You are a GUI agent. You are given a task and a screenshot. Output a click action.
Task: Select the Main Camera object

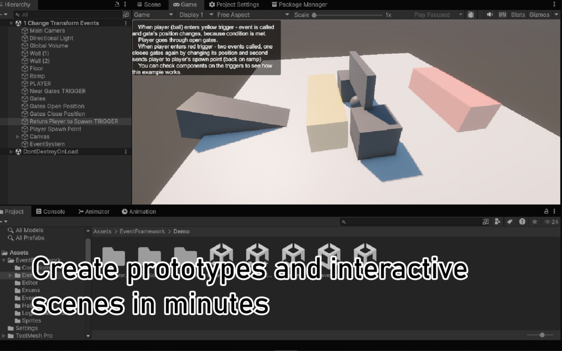coord(47,30)
